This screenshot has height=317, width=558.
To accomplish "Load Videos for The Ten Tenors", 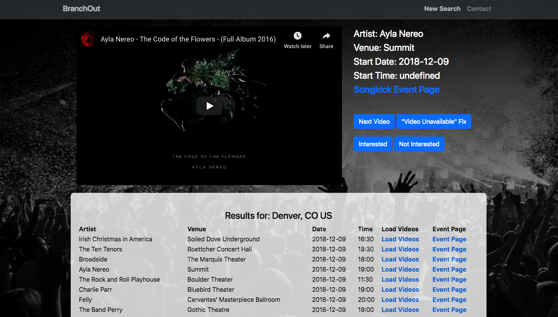I will (400, 249).
